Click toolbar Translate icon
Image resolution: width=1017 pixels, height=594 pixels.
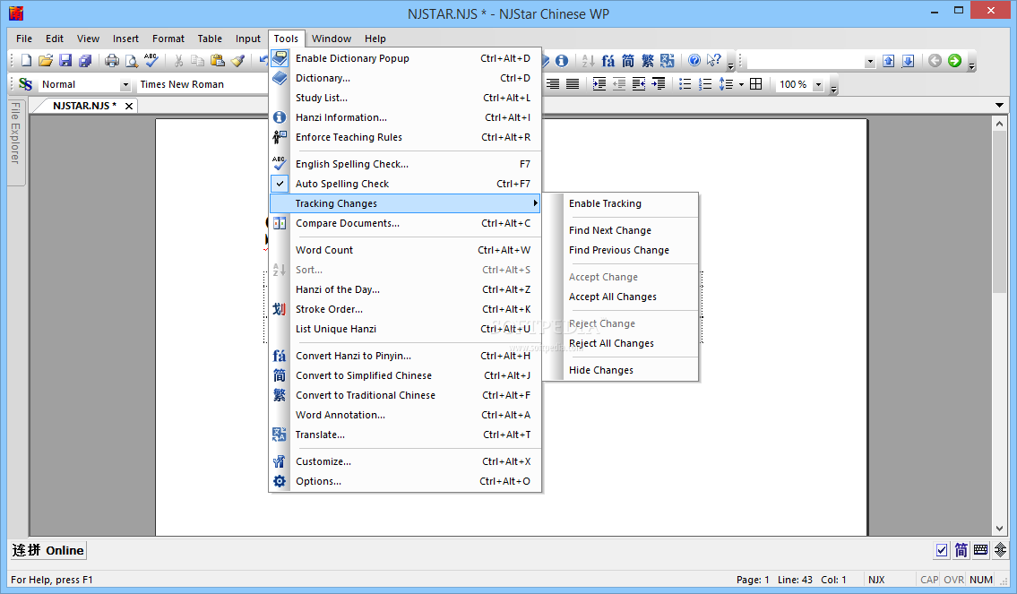[668, 60]
